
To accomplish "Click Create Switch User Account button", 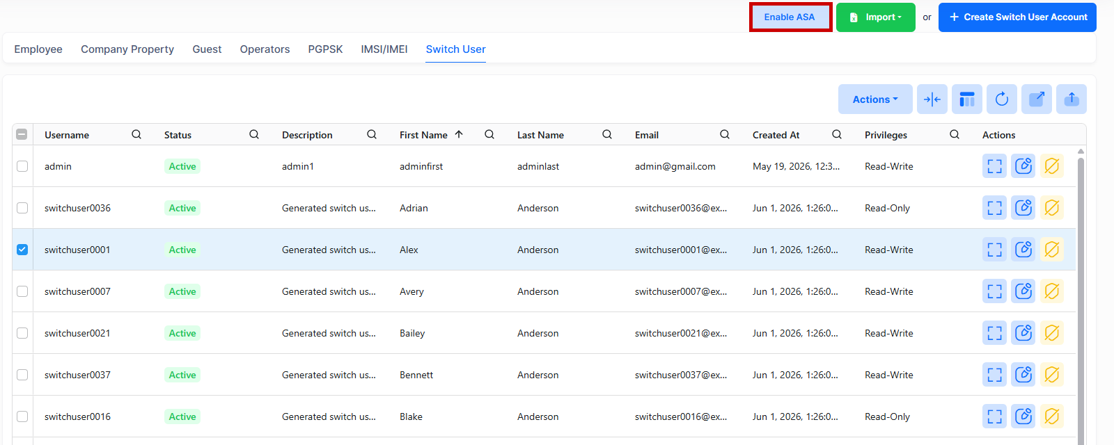I will [1017, 17].
